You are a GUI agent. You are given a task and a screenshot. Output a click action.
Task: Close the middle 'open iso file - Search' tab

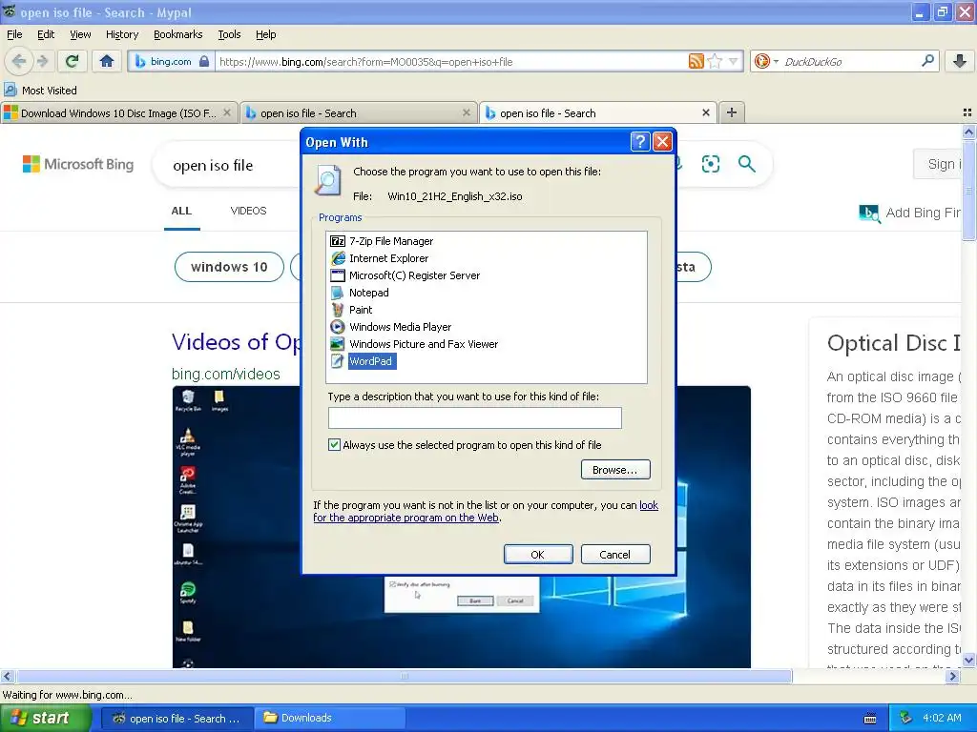[466, 112]
